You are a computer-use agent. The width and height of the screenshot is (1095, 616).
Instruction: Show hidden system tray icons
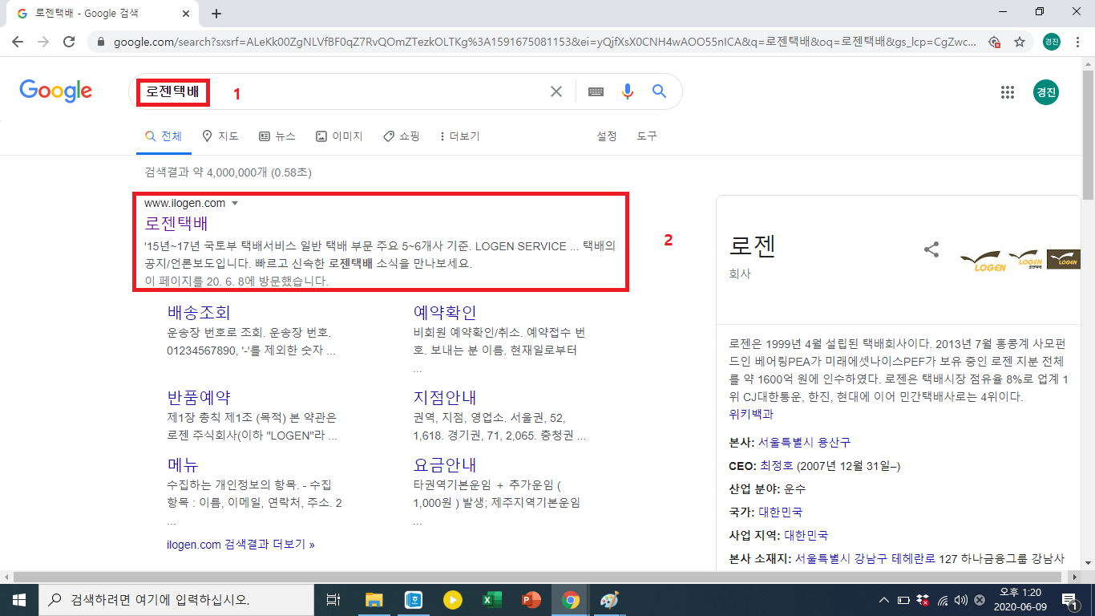[884, 599]
